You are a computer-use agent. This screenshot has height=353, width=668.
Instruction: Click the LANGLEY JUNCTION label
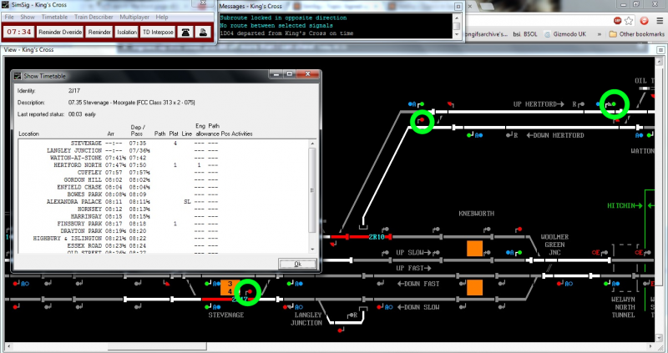(306, 319)
